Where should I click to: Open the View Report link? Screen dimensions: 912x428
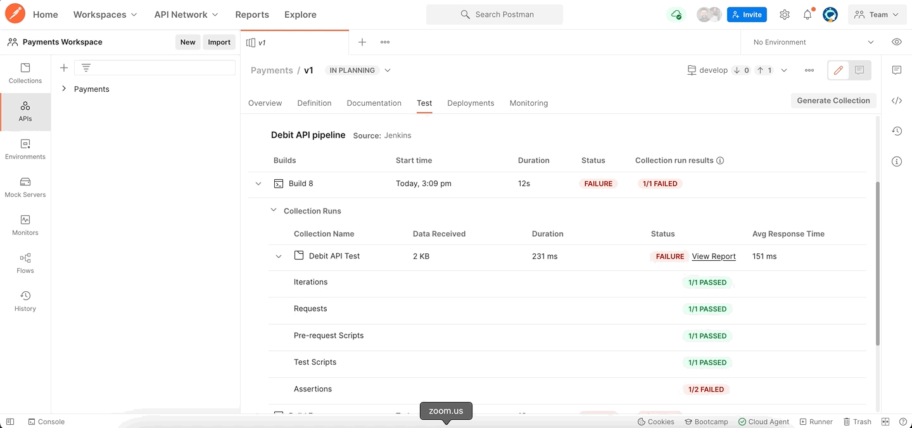[x=714, y=256]
